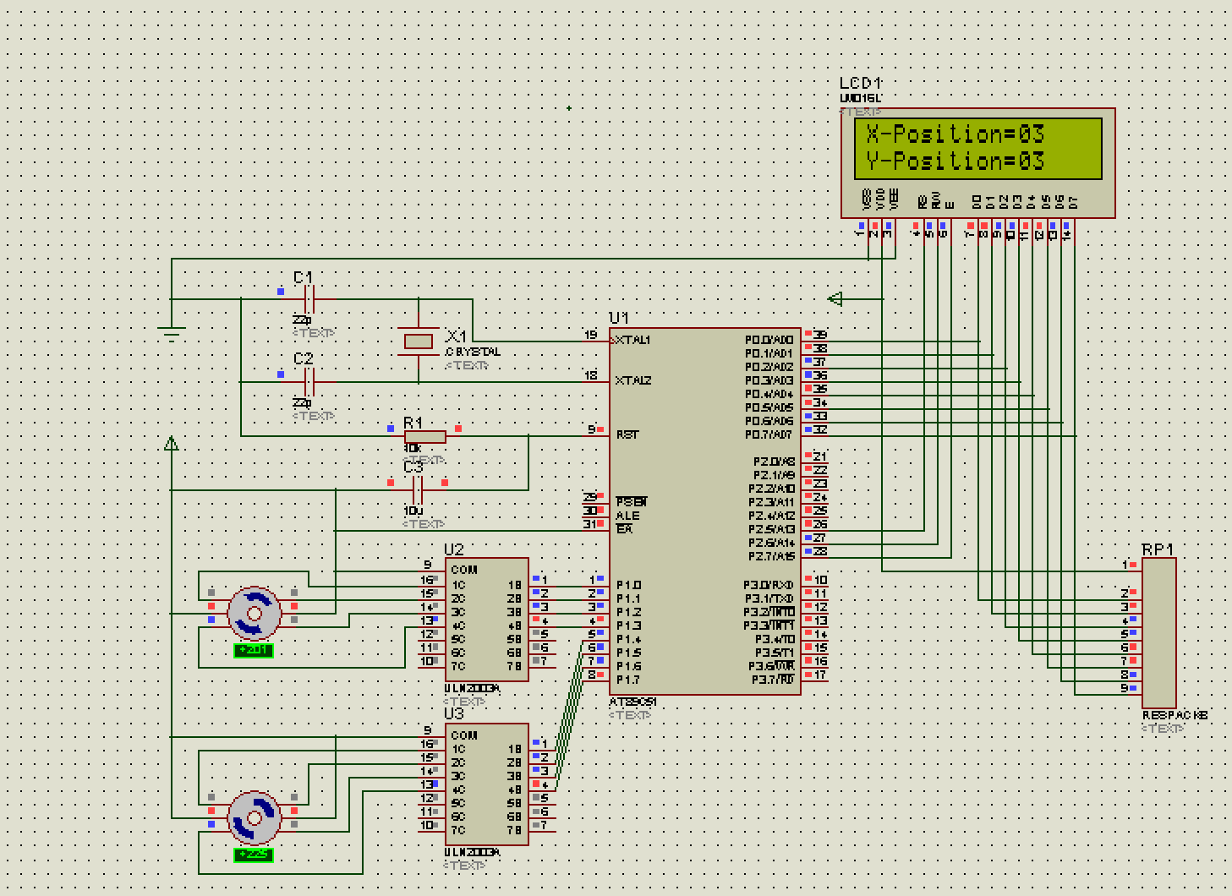Click the CRYSTAL value label
Viewport: 1232px width, 896px height.
pos(473,352)
